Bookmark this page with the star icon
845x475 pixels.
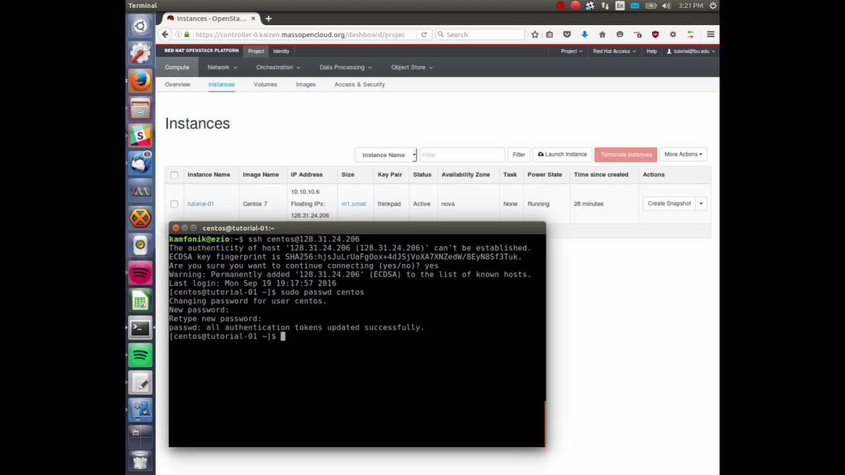pyautogui.click(x=535, y=34)
